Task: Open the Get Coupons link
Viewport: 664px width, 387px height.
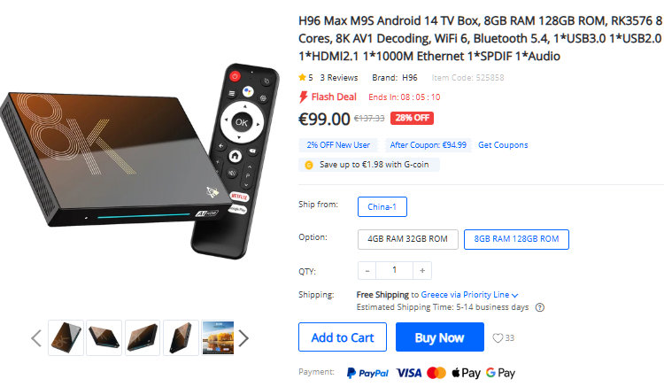Action: pyautogui.click(x=503, y=145)
